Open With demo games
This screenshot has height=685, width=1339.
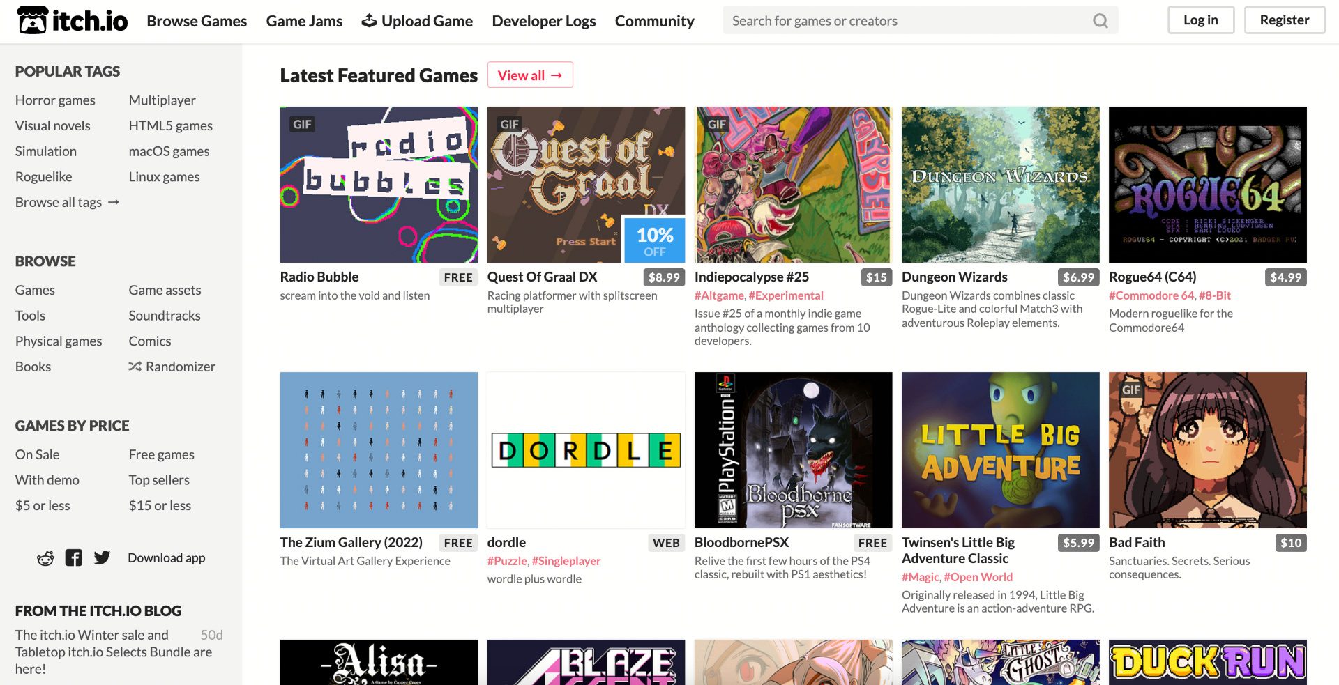click(x=47, y=480)
